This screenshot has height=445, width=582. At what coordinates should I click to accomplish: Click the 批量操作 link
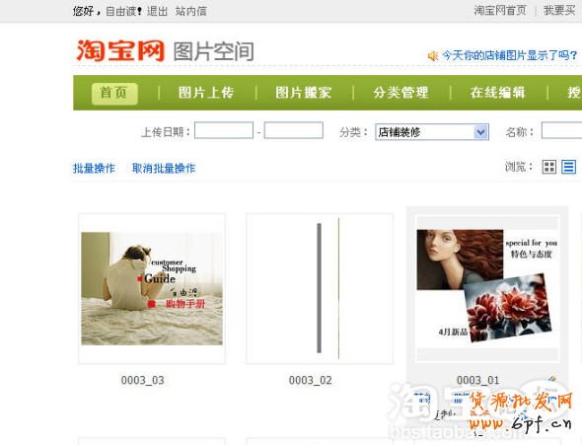point(94,168)
